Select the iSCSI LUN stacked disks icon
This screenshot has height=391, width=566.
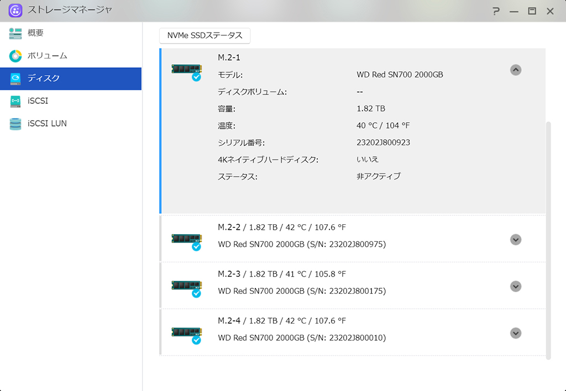coord(15,124)
